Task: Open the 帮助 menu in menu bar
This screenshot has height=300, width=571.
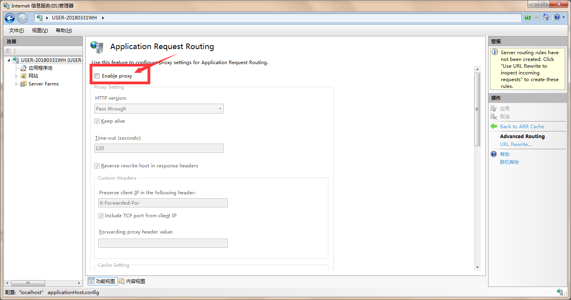Action: [x=64, y=30]
